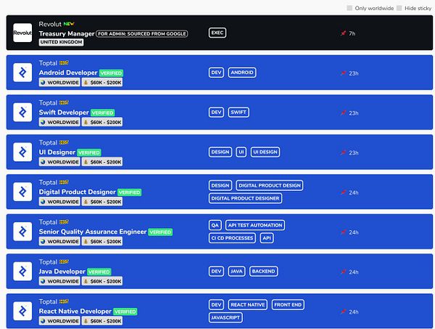This screenshot has width=435, height=329.
Task: Filter by DIGITAL PRODUCT DESIGN tag
Action: 270,185
